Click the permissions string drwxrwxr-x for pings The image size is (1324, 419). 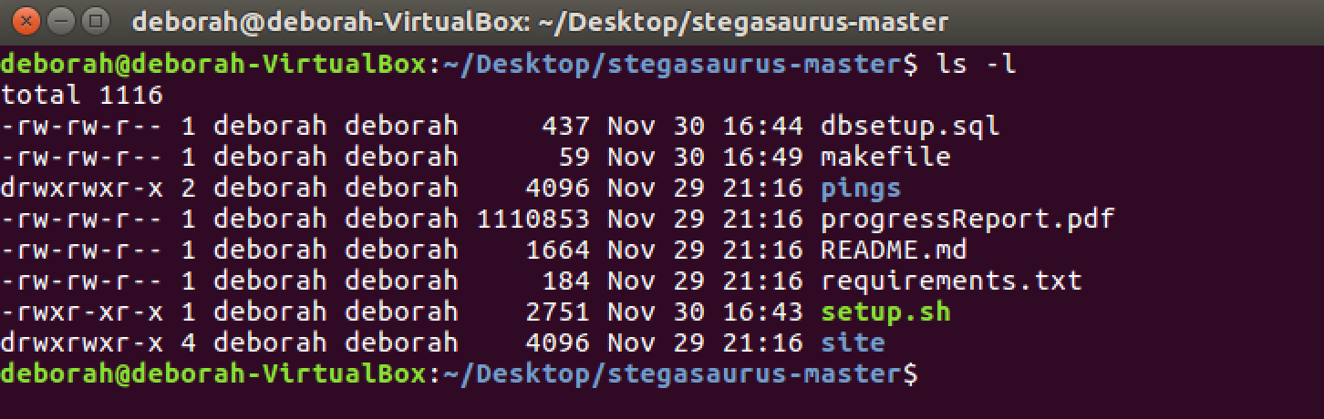82,188
